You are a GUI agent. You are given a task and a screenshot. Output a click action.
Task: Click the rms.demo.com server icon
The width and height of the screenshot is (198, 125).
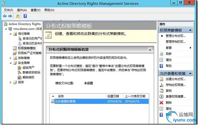point(10,29)
